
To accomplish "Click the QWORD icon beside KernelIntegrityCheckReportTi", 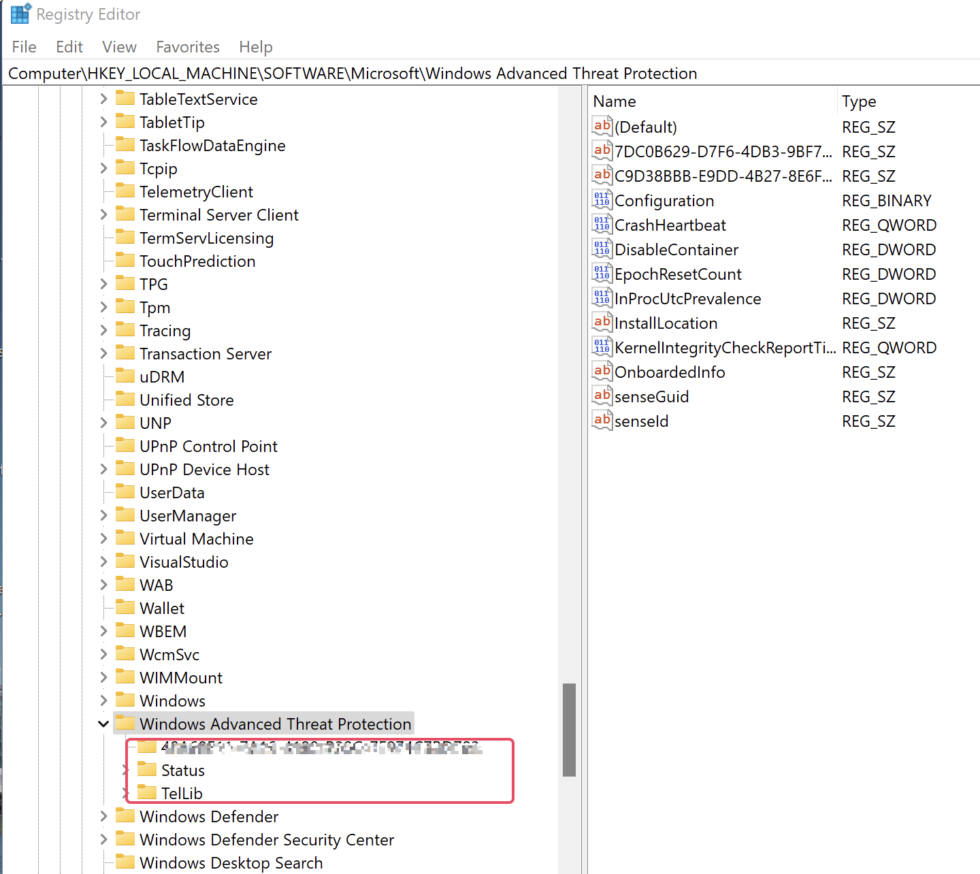I will pos(602,346).
